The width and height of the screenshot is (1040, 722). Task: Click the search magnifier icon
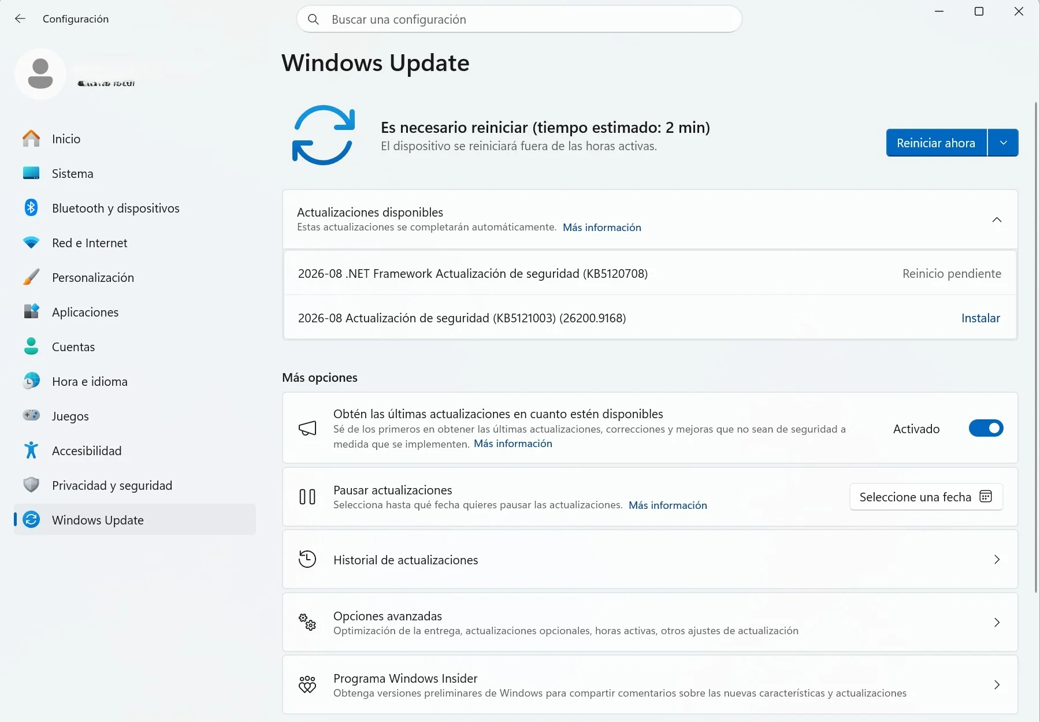point(313,19)
